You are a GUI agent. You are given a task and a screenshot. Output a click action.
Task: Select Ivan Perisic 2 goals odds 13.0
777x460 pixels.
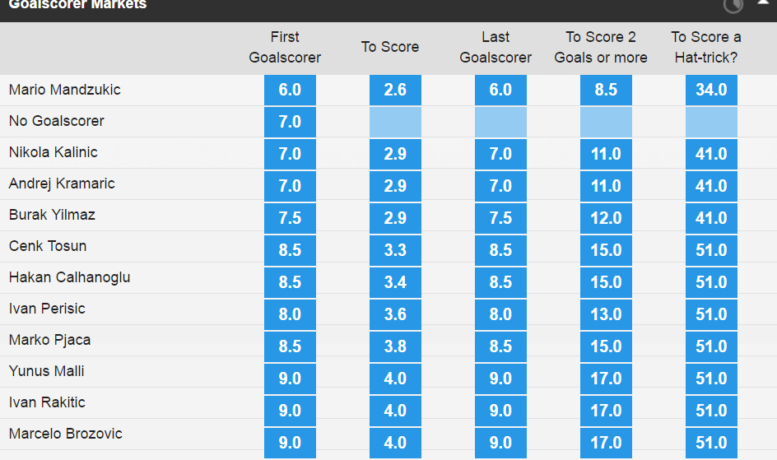click(606, 314)
